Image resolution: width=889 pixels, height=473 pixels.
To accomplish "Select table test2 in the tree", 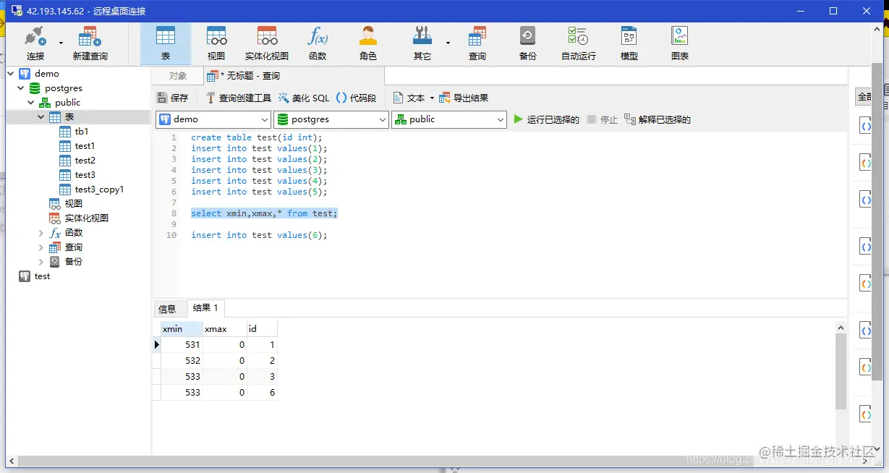I will click(x=85, y=160).
